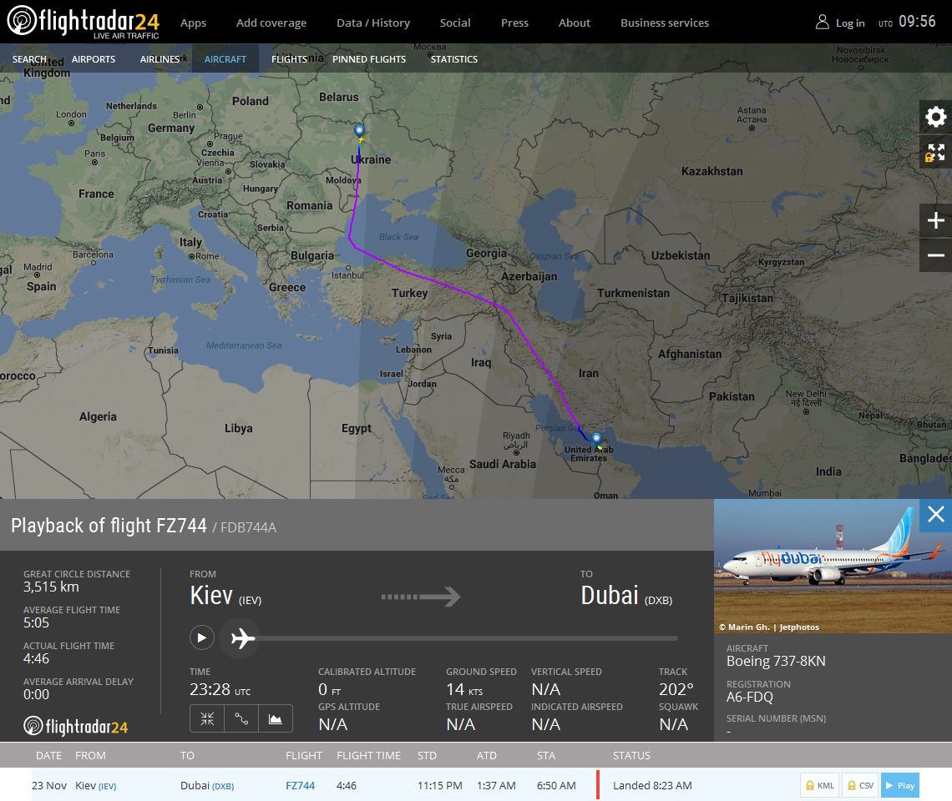Open the FZ744 flight number link
The height and width of the screenshot is (801, 952).
point(300,785)
